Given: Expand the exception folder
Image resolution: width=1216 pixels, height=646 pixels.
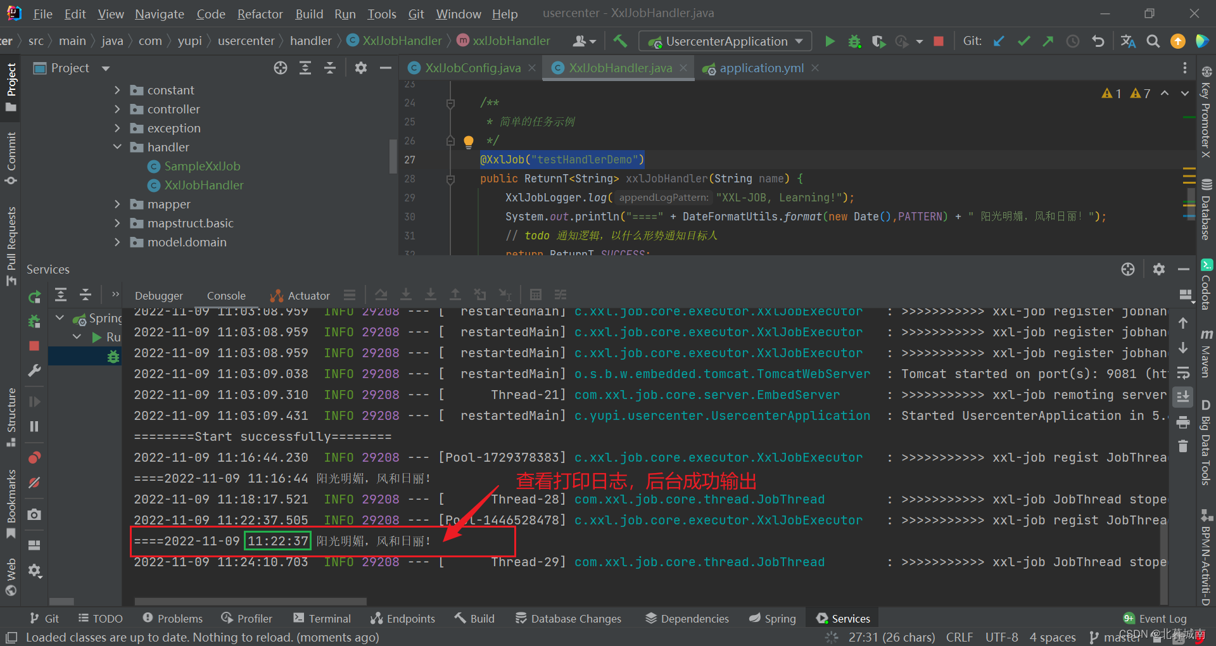Looking at the screenshot, I should click(117, 128).
